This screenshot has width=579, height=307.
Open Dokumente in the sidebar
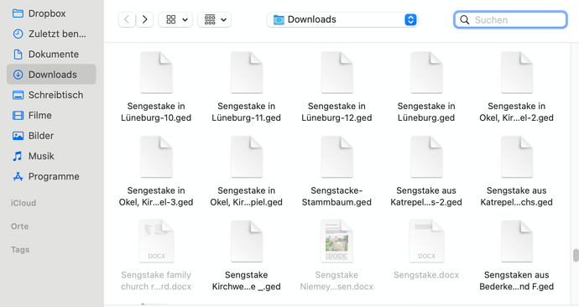(x=46, y=55)
